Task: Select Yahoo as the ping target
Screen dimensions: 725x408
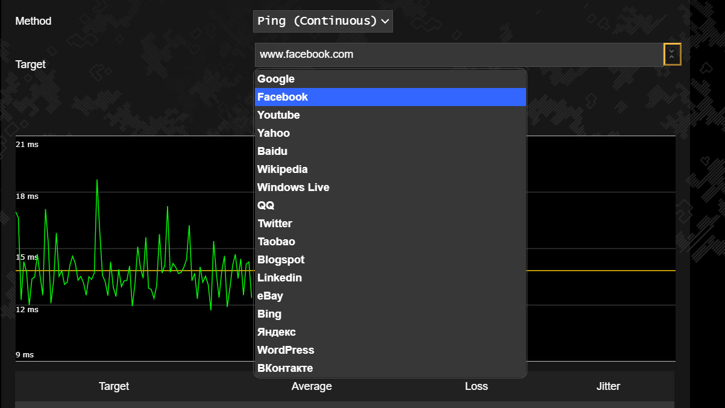Action: (x=390, y=133)
